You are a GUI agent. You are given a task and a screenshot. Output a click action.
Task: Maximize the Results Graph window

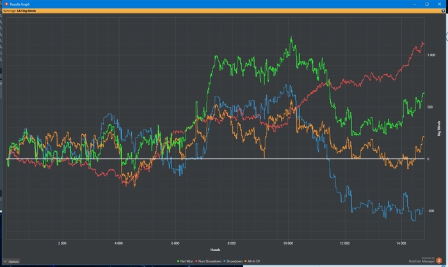tap(427, 4)
